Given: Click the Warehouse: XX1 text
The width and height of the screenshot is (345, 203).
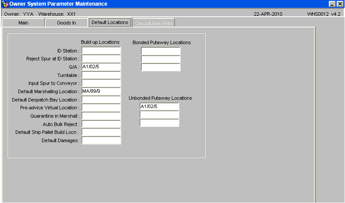Looking at the screenshot, I should [57, 14].
